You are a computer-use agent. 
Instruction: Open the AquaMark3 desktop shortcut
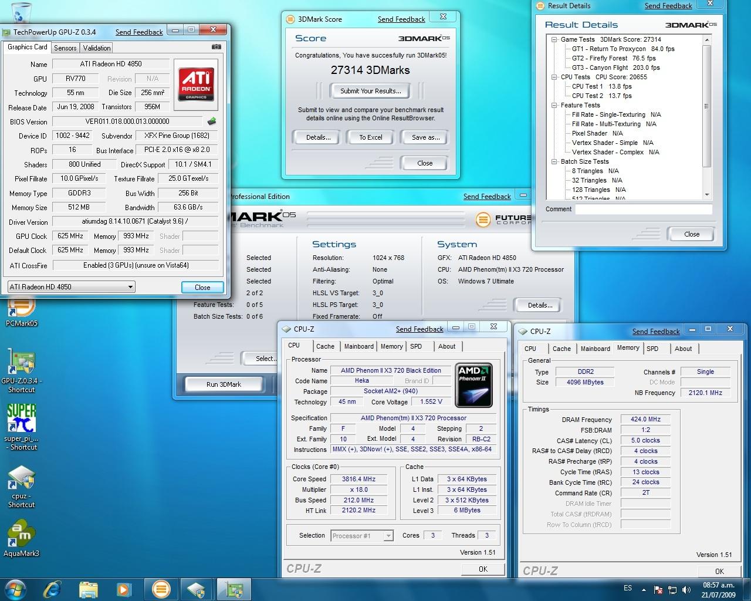point(21,538)
